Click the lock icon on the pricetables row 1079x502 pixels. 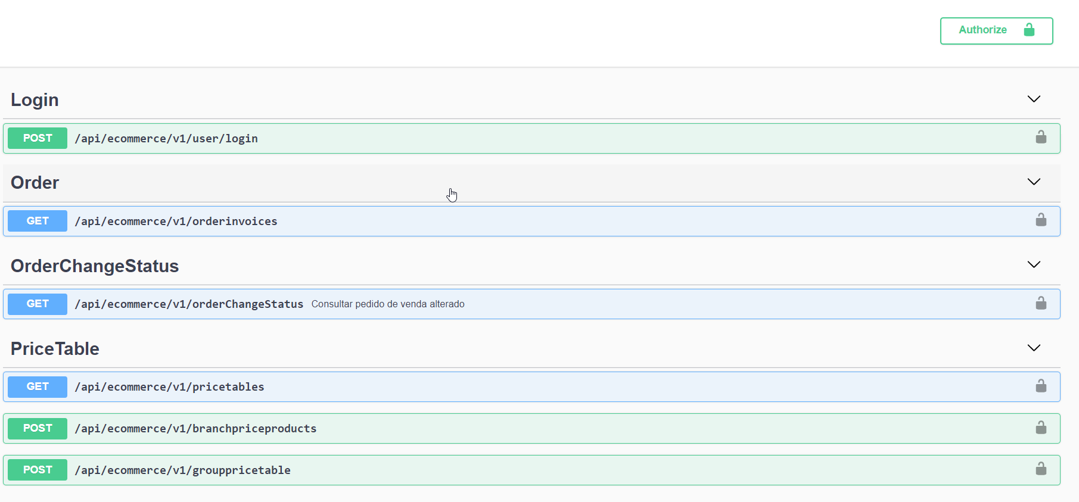pyautogui.click(x=1041, y=386)
